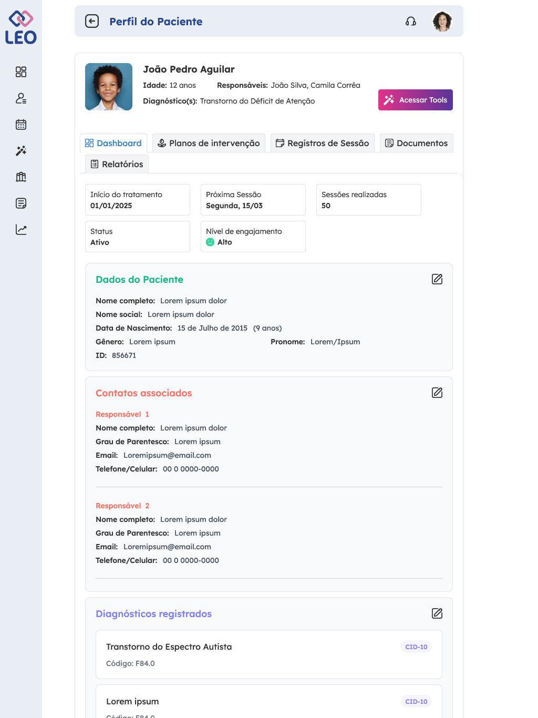Open the library building icon in sidebar
Viewport: 538px width, 718px height.
[21, 177]
